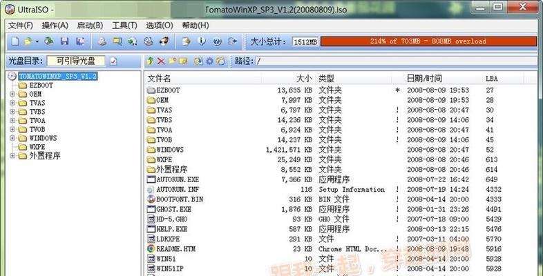Image resolution: width=543 pixels, height=276 pixels.
Task: Select the BOOTFONT.BIN file row
Action: (341, 199)
